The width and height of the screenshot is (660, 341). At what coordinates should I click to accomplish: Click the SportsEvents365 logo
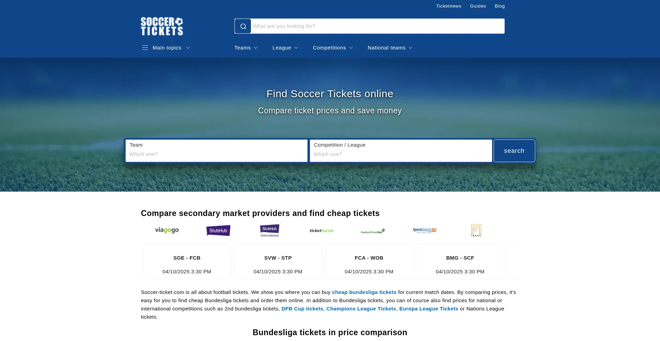(x=425, y=230)
